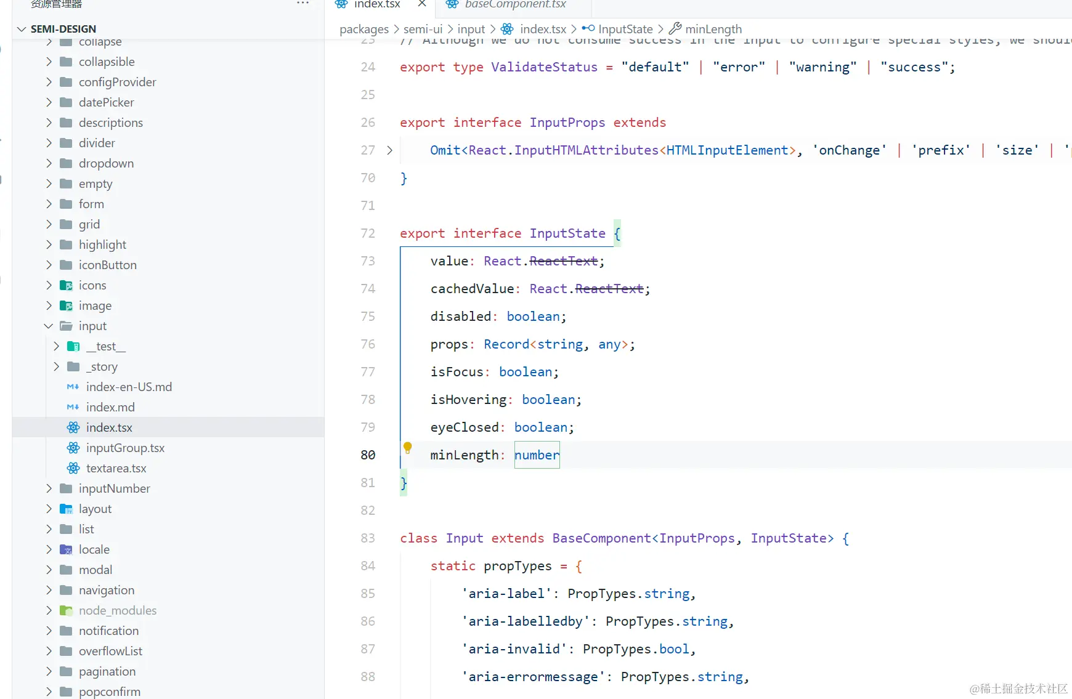Click the React icon beside textarea.tsx

tap(73, 468)
